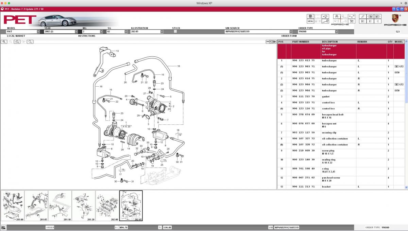Viewport: 408px width, 231px height.
Task: Click the printer icon in the toolbar
Action: 337,16
